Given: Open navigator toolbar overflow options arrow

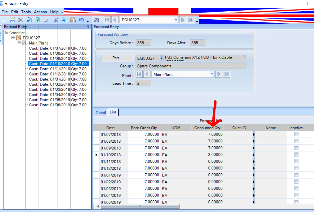Looking at the screenshot, I should point(197,21).
